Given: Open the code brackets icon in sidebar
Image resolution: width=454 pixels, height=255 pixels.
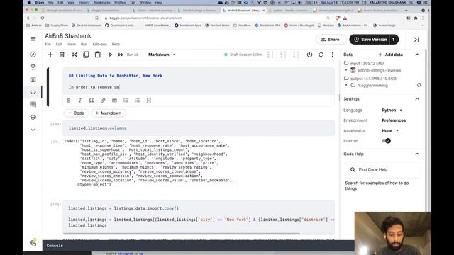Looking at the screenshot, I should tap(33, 92).
